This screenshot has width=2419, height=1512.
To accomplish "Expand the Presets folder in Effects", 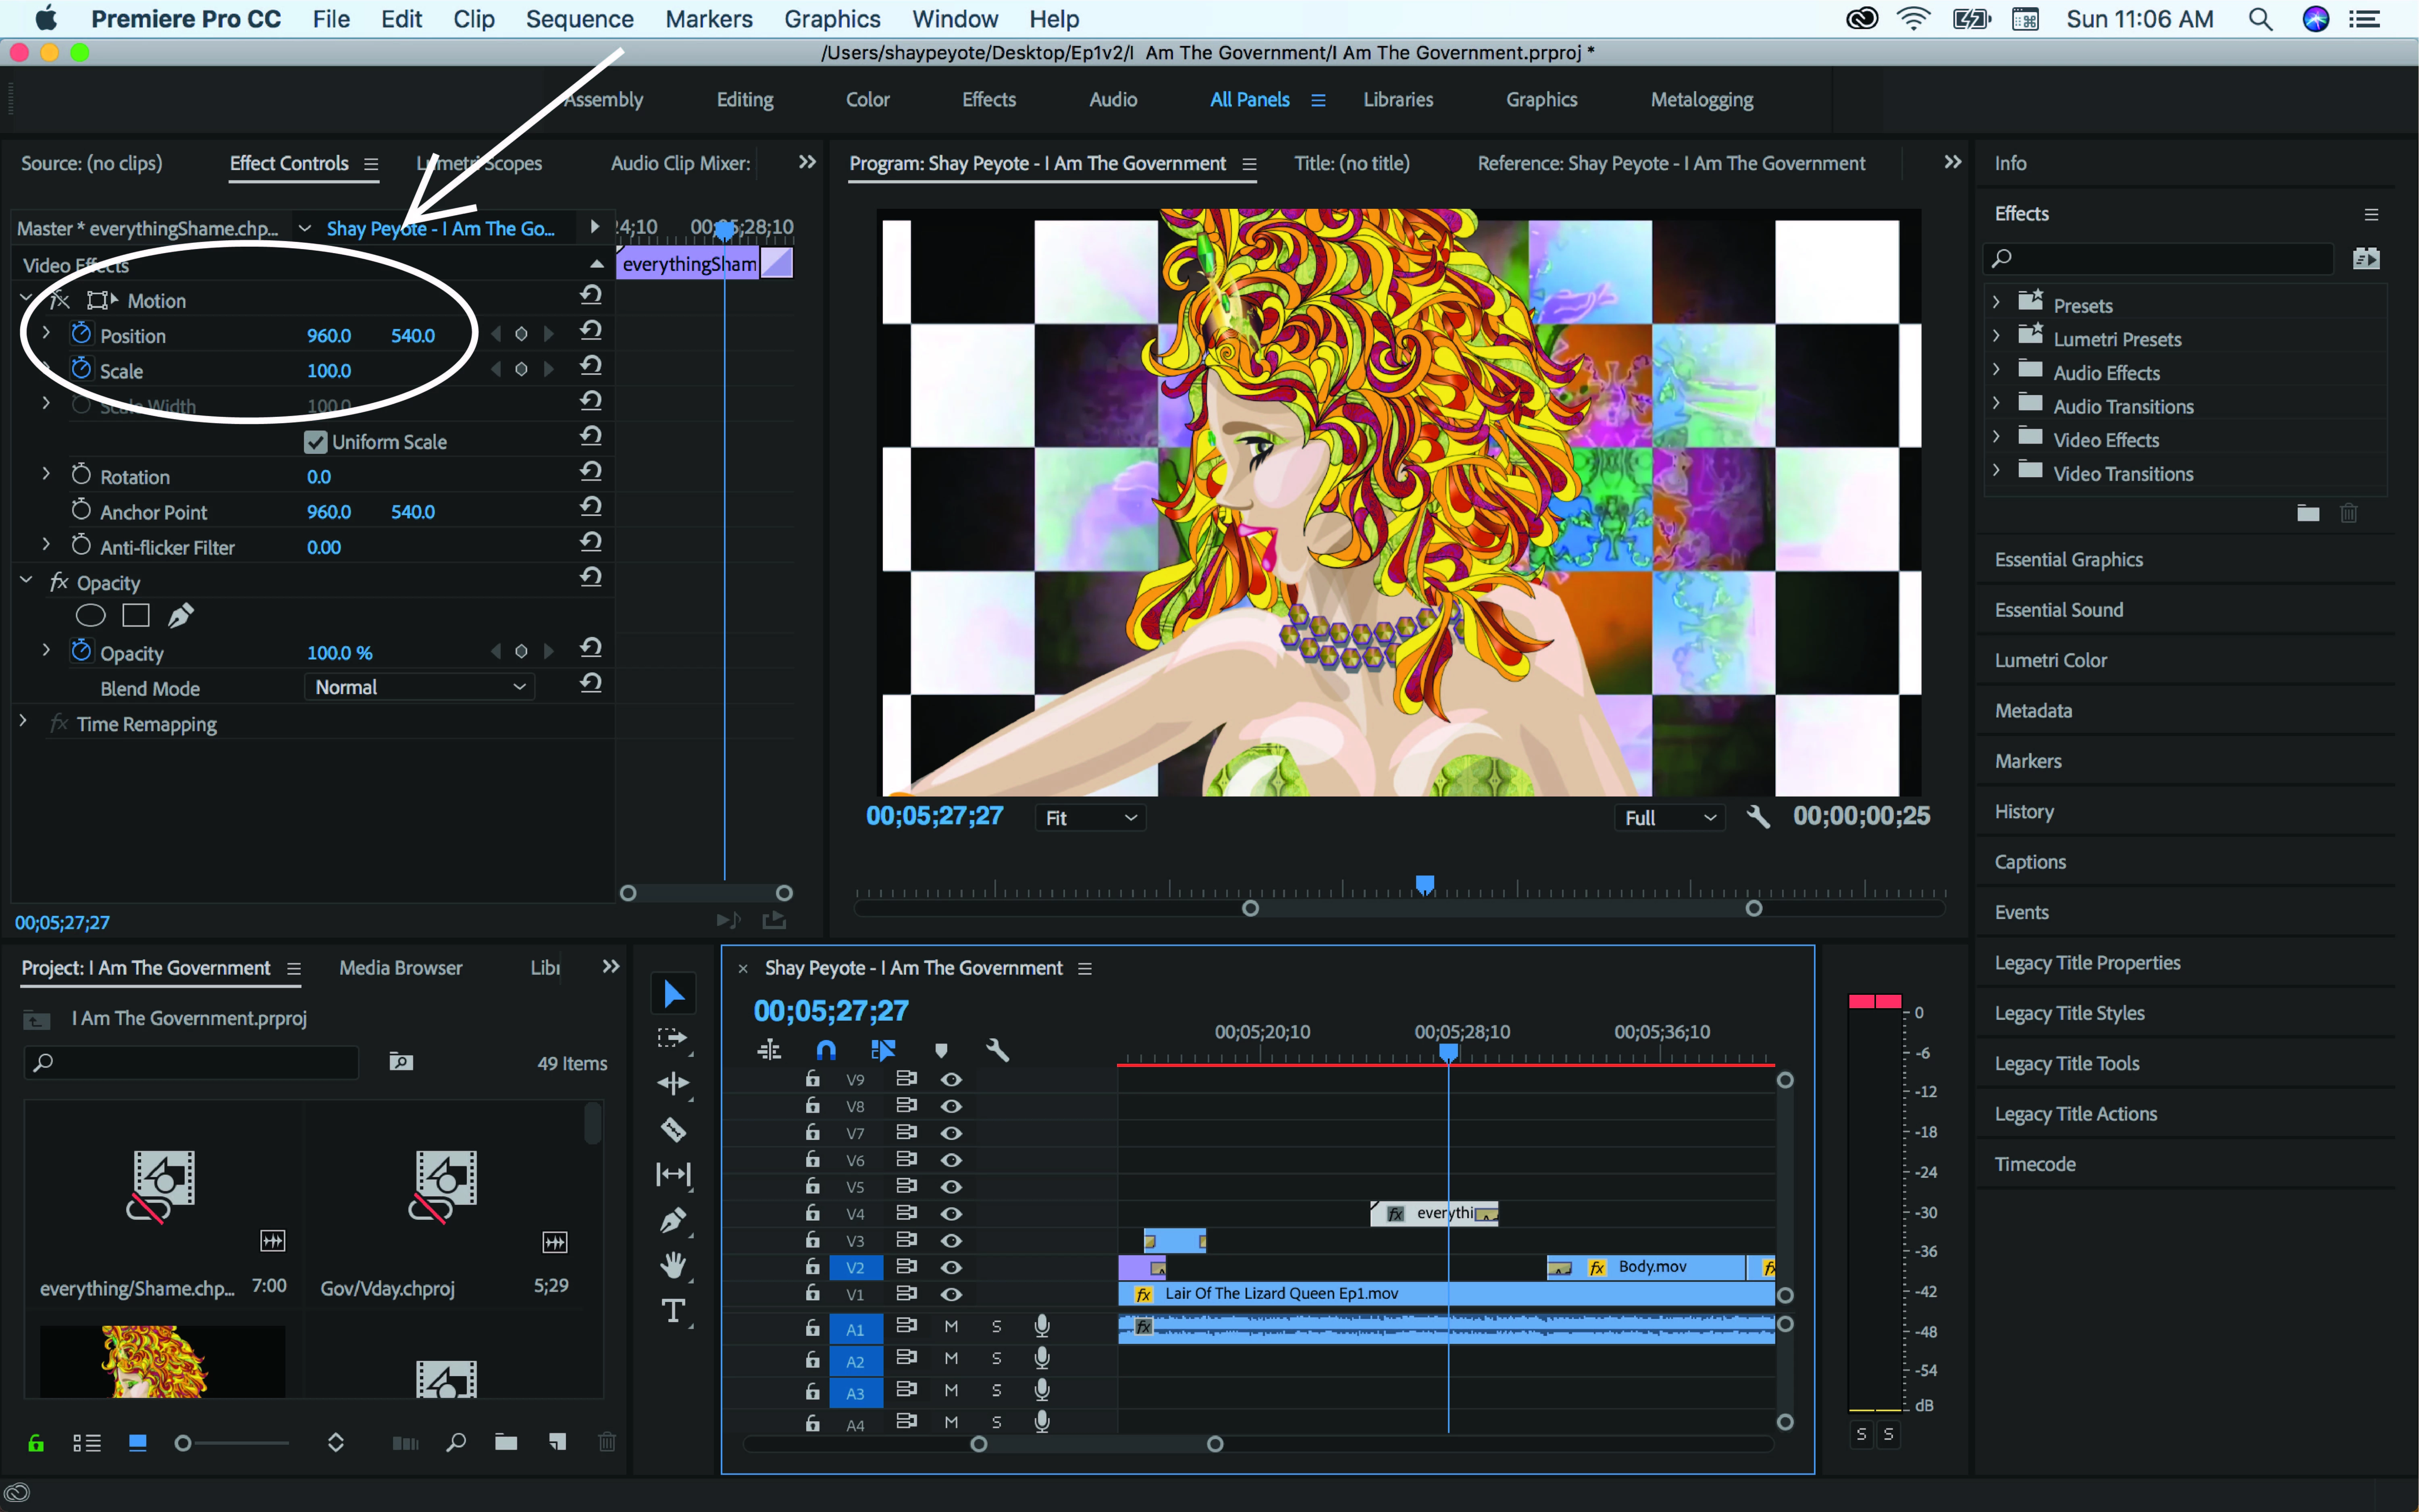I will coord(1996,302).
